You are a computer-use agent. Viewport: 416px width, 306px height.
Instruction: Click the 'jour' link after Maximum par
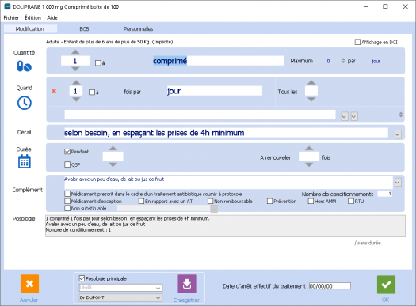point(376,61)
